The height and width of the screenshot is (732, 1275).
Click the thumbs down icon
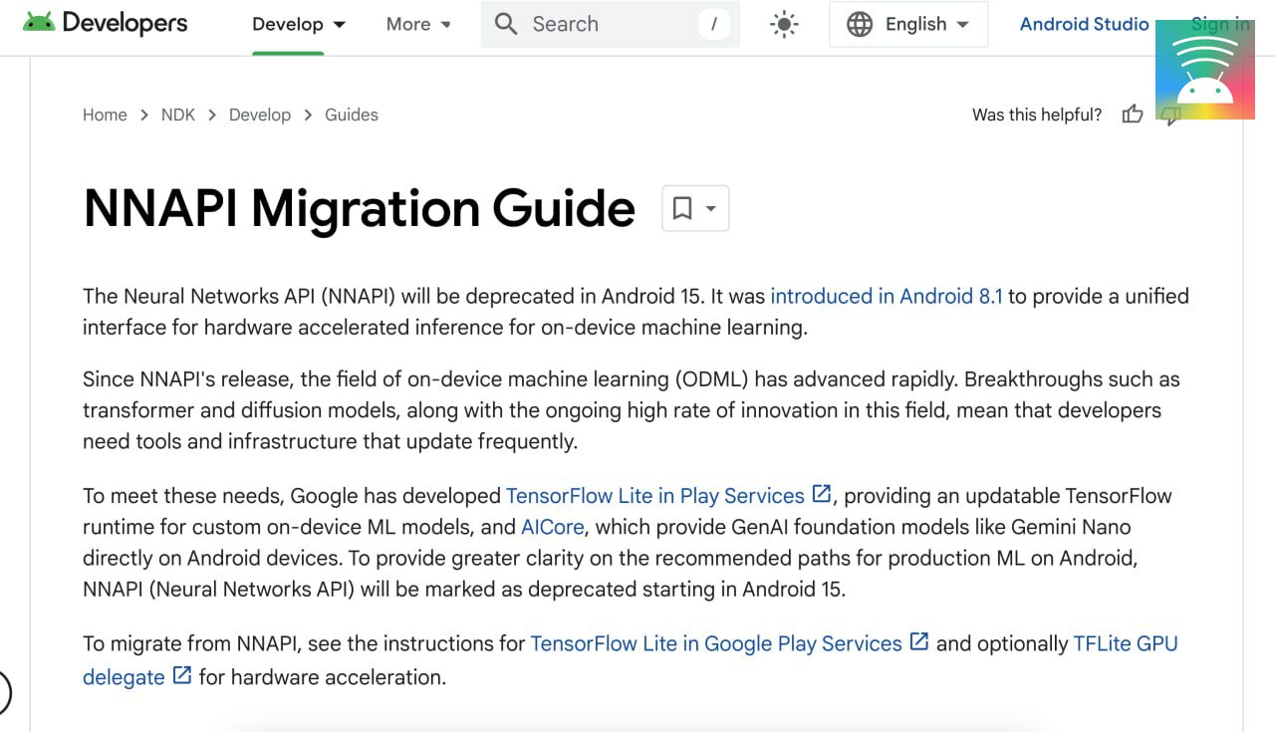click(1171, 117)
